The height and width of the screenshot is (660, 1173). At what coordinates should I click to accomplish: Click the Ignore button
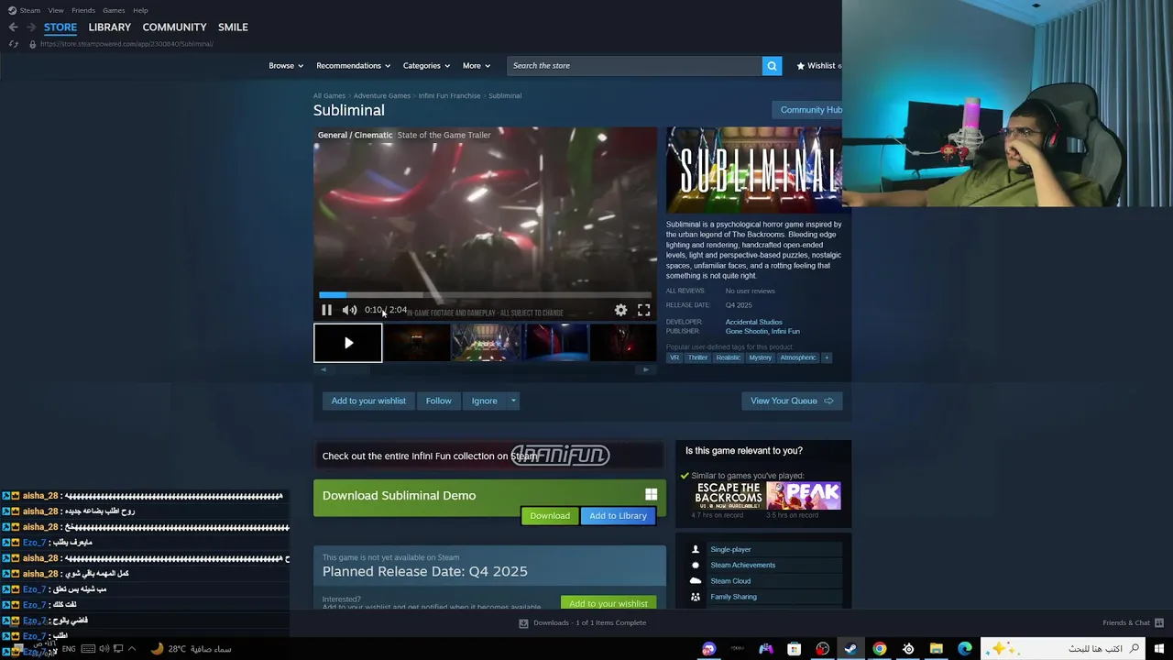484,401
